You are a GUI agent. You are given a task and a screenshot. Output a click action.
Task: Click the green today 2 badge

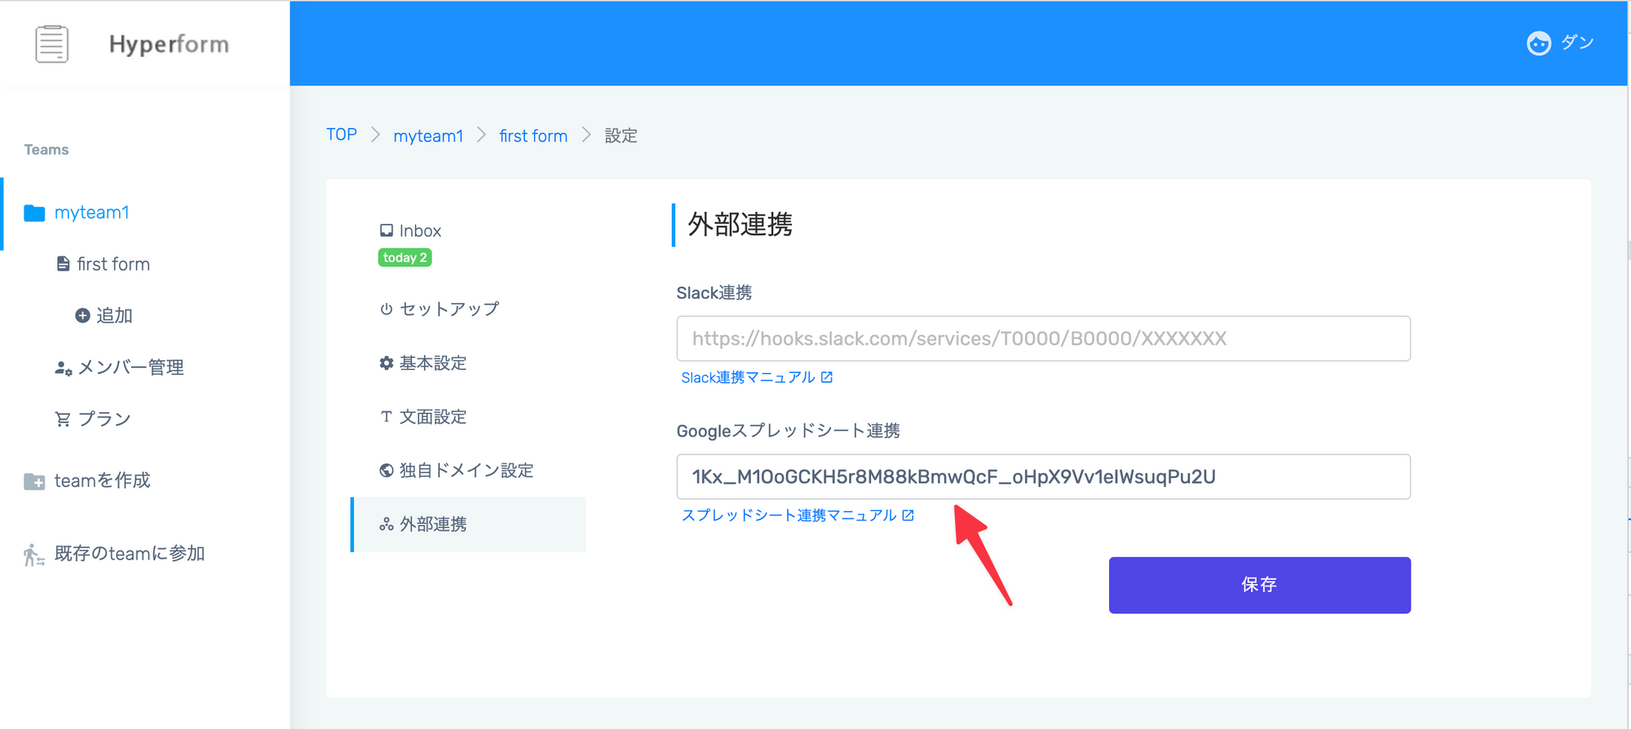click(x=405, y=257)
